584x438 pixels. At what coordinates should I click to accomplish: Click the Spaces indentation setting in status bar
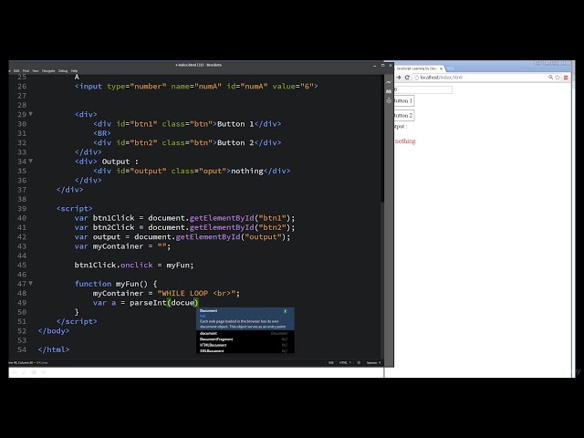click(x=373, y=363)
